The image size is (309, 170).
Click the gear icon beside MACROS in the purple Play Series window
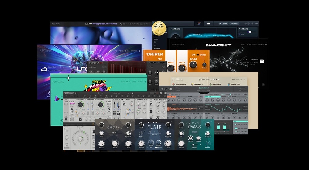click(140, 51)
